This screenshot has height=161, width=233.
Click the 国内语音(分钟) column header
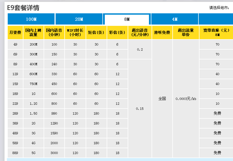(x=54, y=33)
